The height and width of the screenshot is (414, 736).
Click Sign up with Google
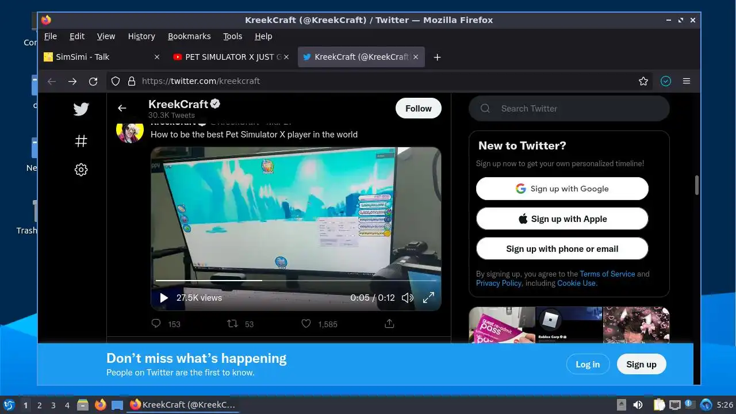pyautogui.click(x=562, y=189)
